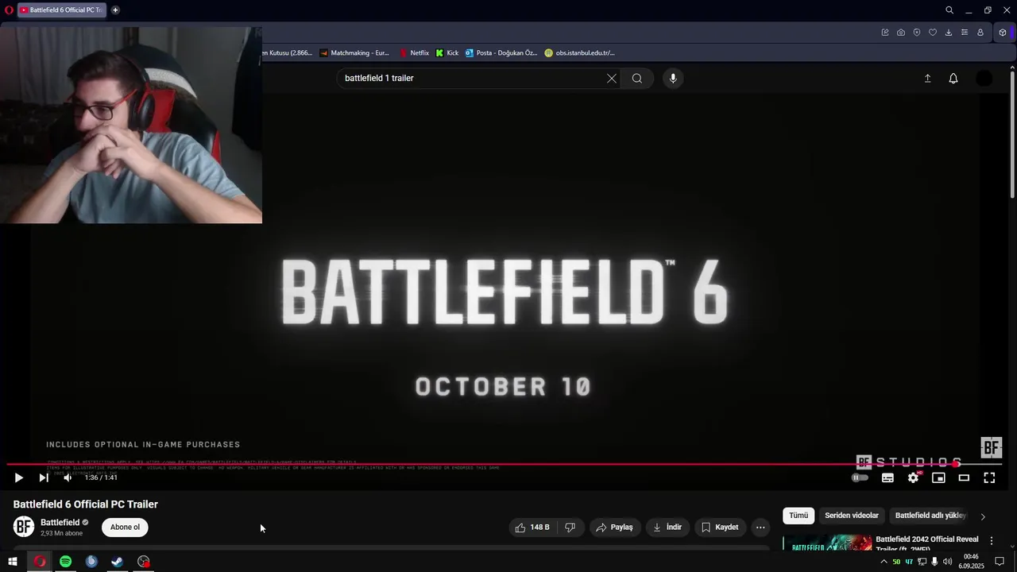Image resolution: width=1017 pixels, height=572 pixels.
Task: Toggle the autoplay switch in player
Action: 860,477
